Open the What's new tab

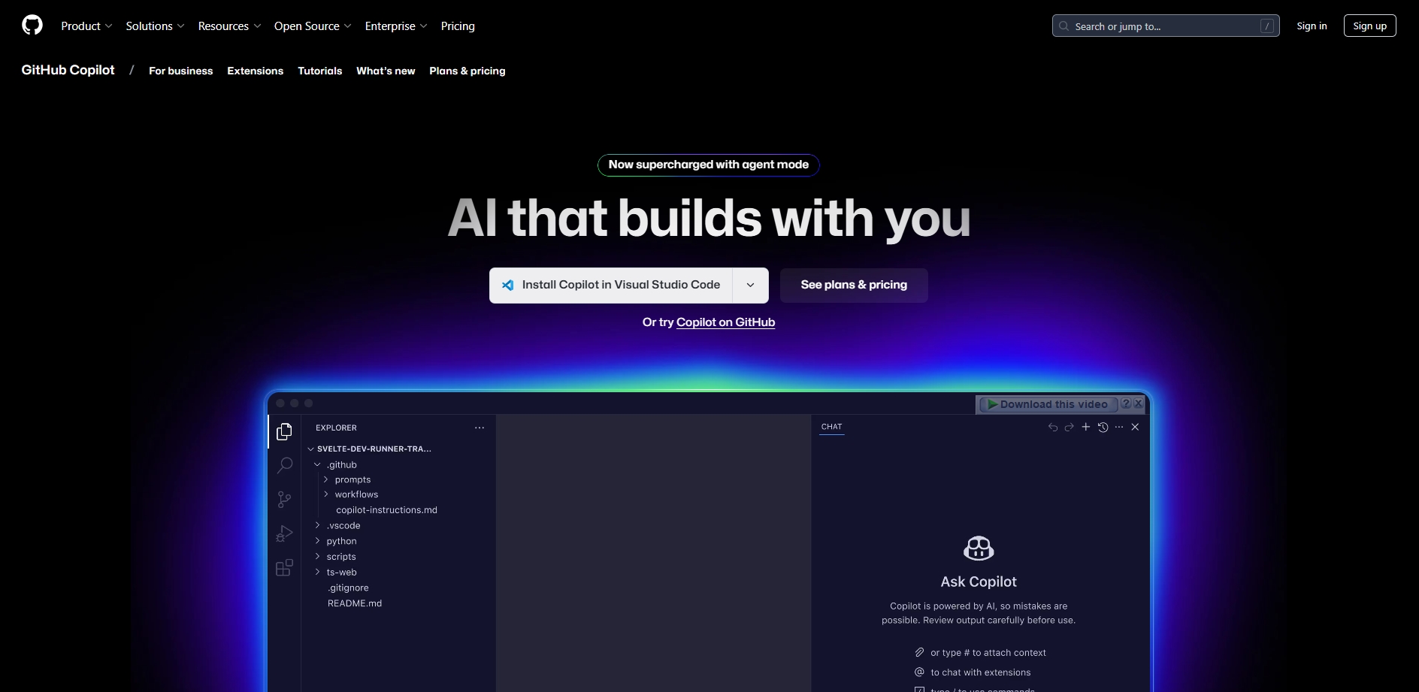(x=386, y=71)
